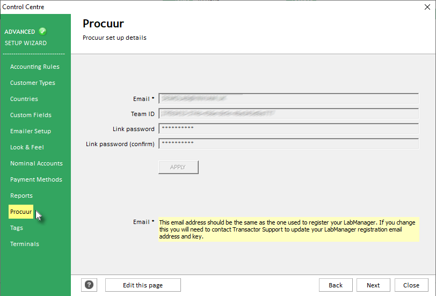
Task: Go to Terminals setup page
Action: point(25,244)
